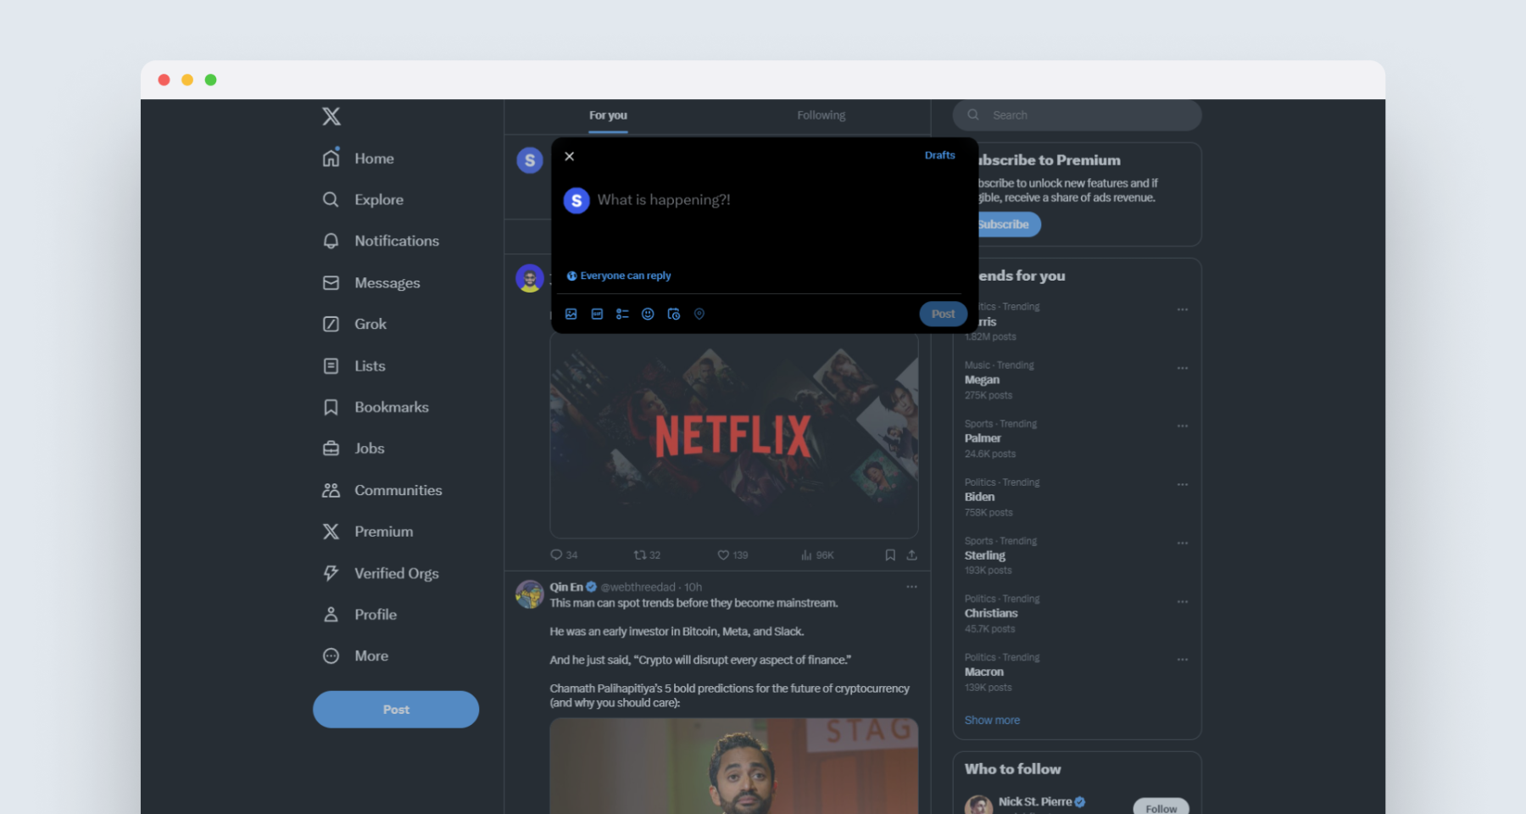Open Profile from the sidebar
The height and width of the screenshot is (814, 1526).
coord(359,615)
